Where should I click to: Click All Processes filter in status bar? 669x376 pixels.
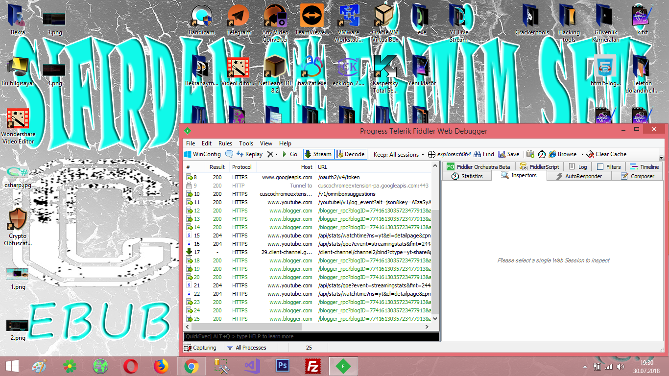pyautogui.click(x=247, y=348)
